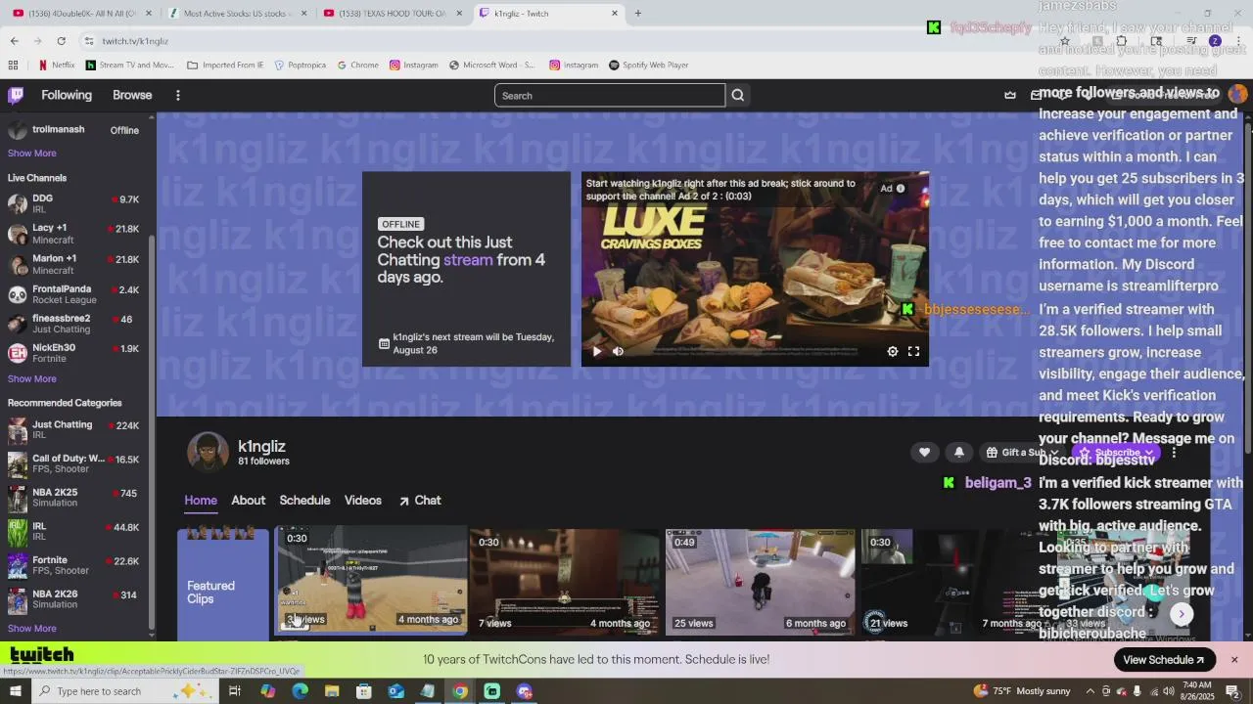The height and width of the screenshot is (704, 1253).
Task: Toggle notifications bell for k1ngliz
Action: click(x=959, y=452)
